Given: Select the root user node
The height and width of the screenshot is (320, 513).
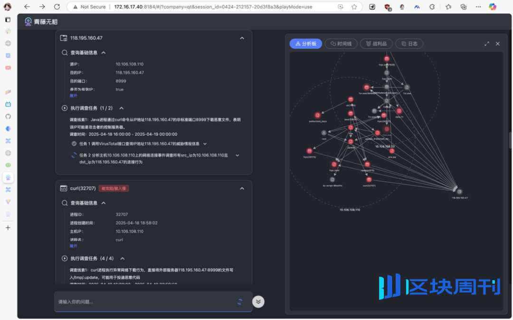Looking at the screenshot, I should (324, 133).
